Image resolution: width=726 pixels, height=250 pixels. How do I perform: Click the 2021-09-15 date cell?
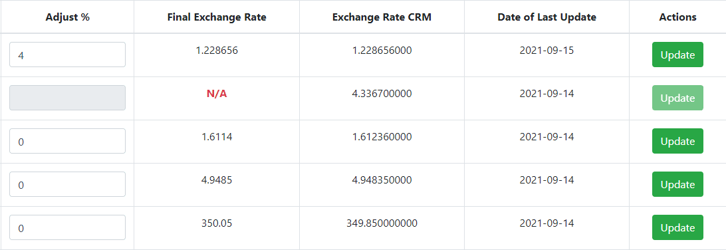(546, 51)
